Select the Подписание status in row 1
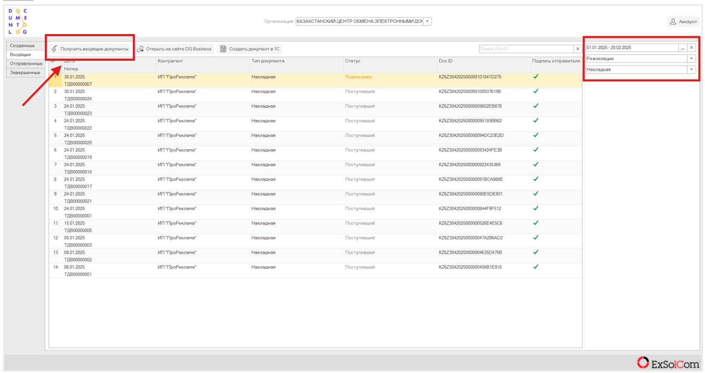Screen dimensions: 705x373 tap(359, 77)
